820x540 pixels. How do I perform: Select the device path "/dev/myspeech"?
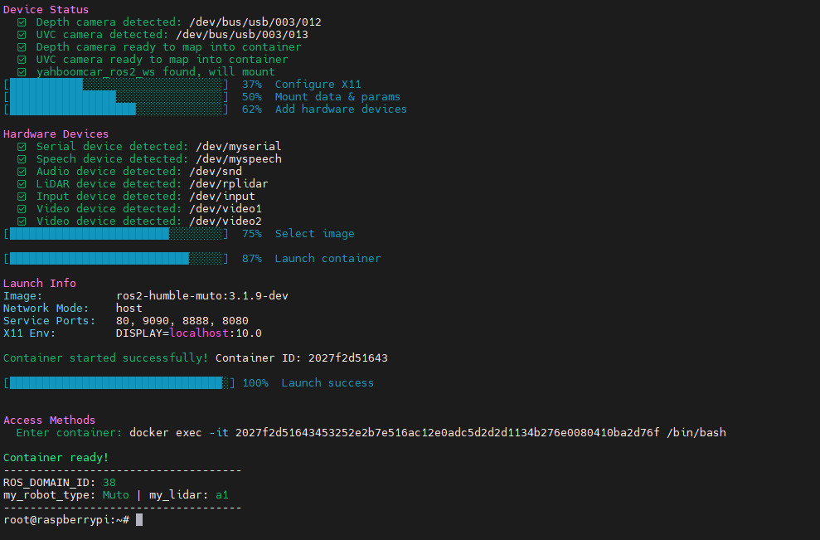pos(239,159)
